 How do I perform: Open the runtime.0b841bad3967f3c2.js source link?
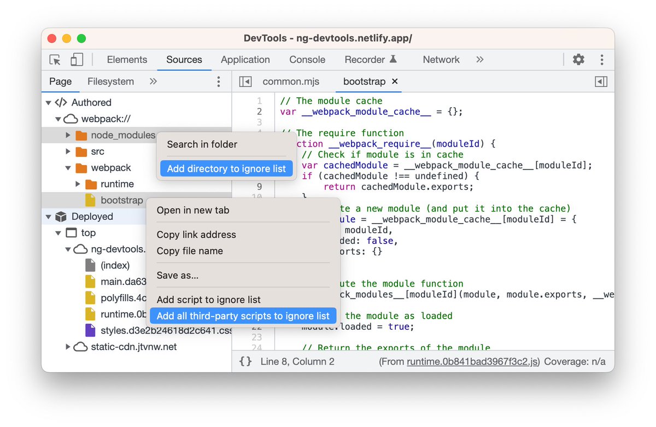coord(473,361)
